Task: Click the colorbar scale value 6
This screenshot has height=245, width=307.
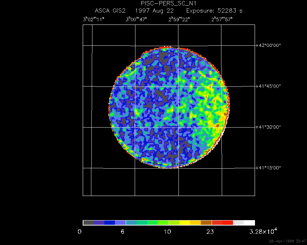Action: (x=122, y=232)
